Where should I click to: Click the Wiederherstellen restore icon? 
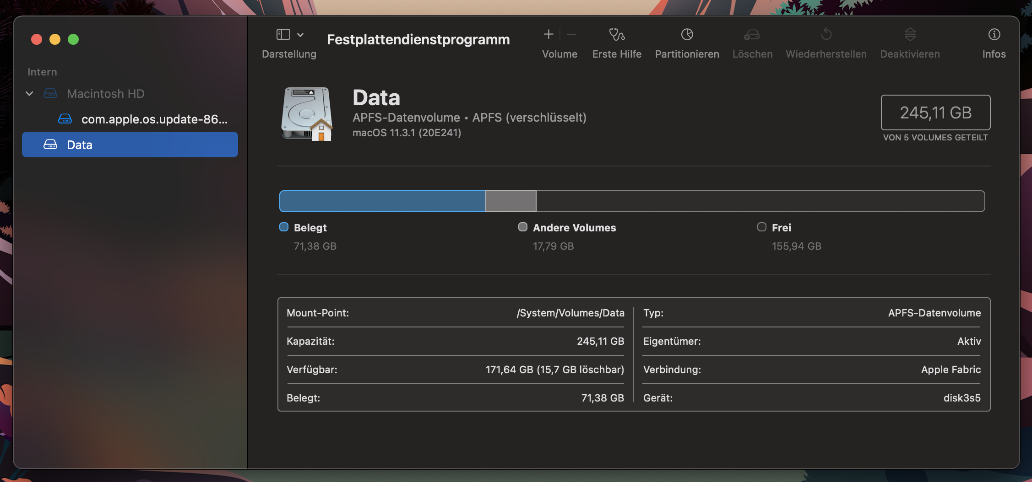tap(826, 35)
